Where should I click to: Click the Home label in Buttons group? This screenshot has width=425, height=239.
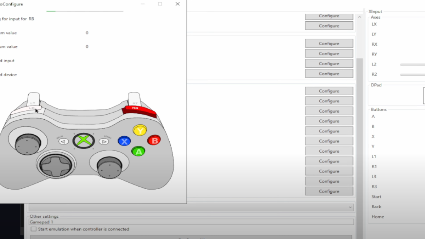click(x=378, y=217)
